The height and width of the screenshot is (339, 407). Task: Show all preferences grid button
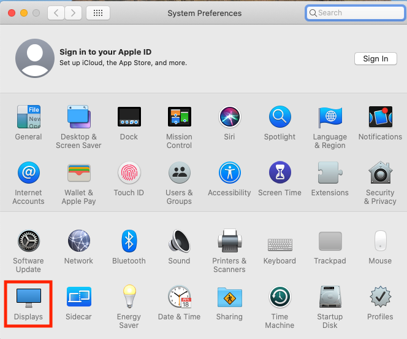pos(98,13)
